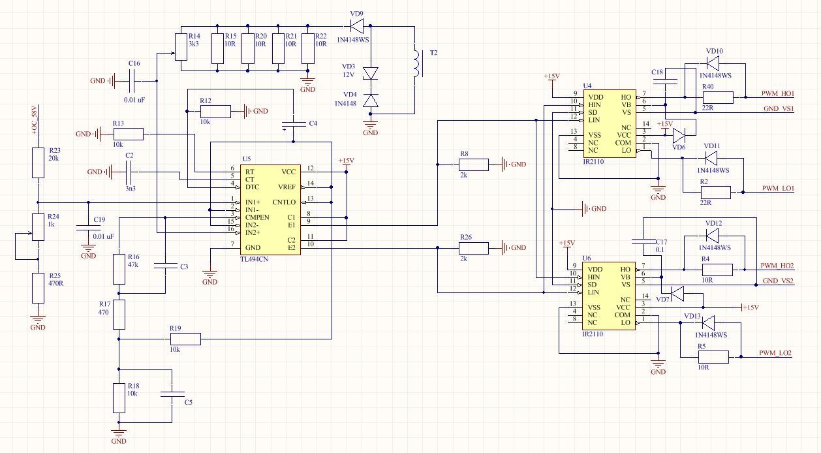
Task: Select the lower IR2110 driver U6 body
Action: point(610,296)
